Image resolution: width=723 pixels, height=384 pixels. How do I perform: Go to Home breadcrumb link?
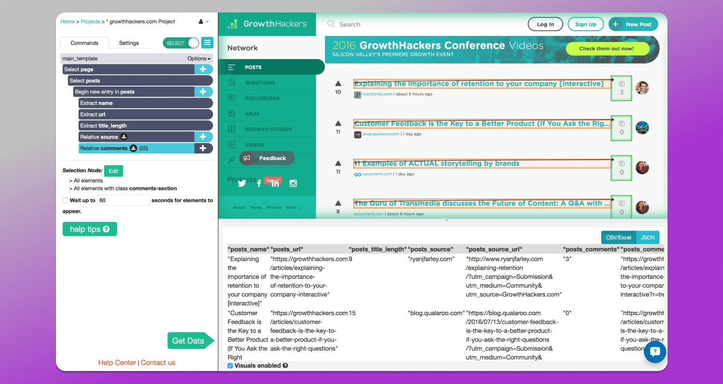pos(67,22)
